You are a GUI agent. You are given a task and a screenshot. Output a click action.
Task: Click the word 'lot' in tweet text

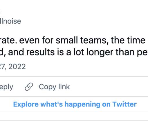(79, 52)
